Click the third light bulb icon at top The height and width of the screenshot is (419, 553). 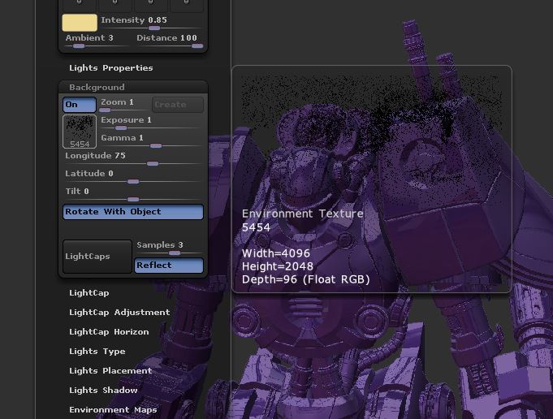pos(151,4)
